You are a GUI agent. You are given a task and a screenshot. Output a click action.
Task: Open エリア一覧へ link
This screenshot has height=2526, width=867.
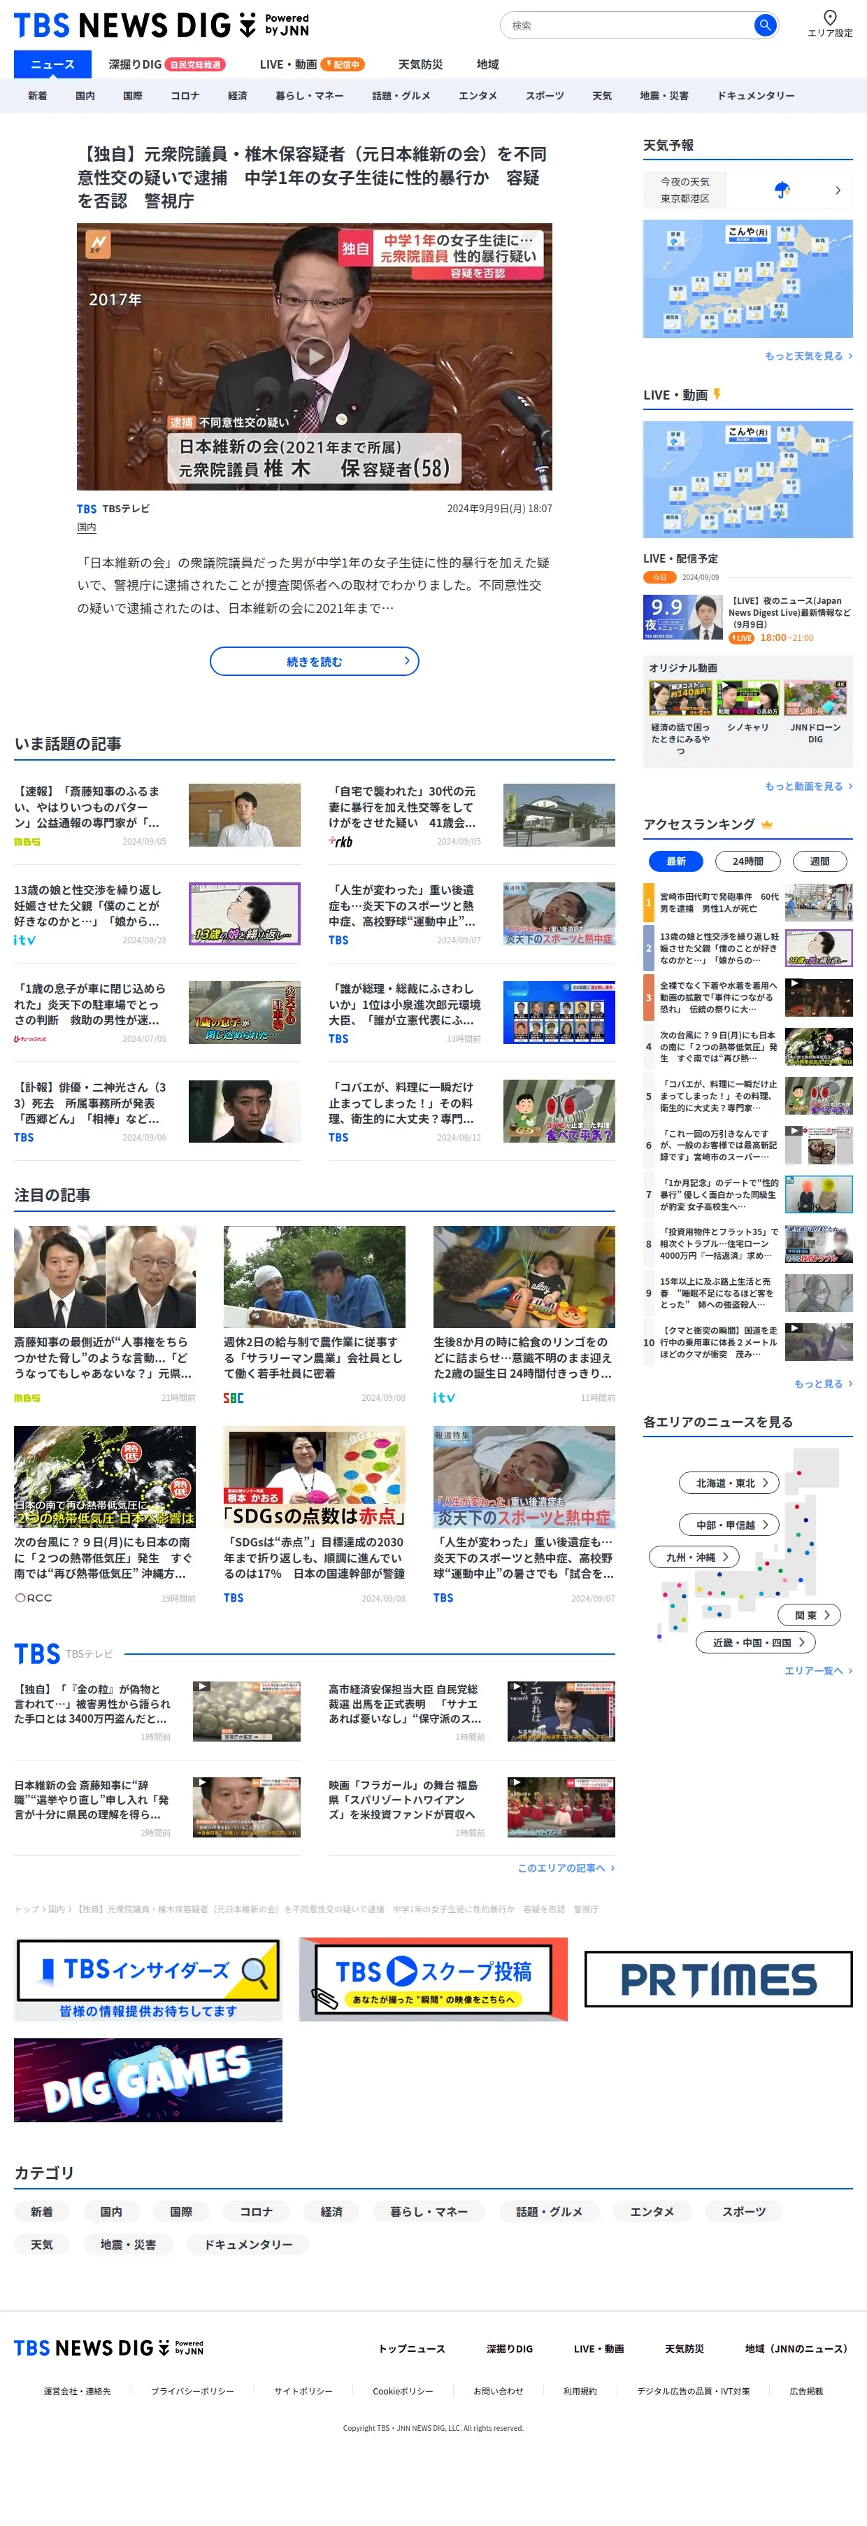click(818, 1670)
